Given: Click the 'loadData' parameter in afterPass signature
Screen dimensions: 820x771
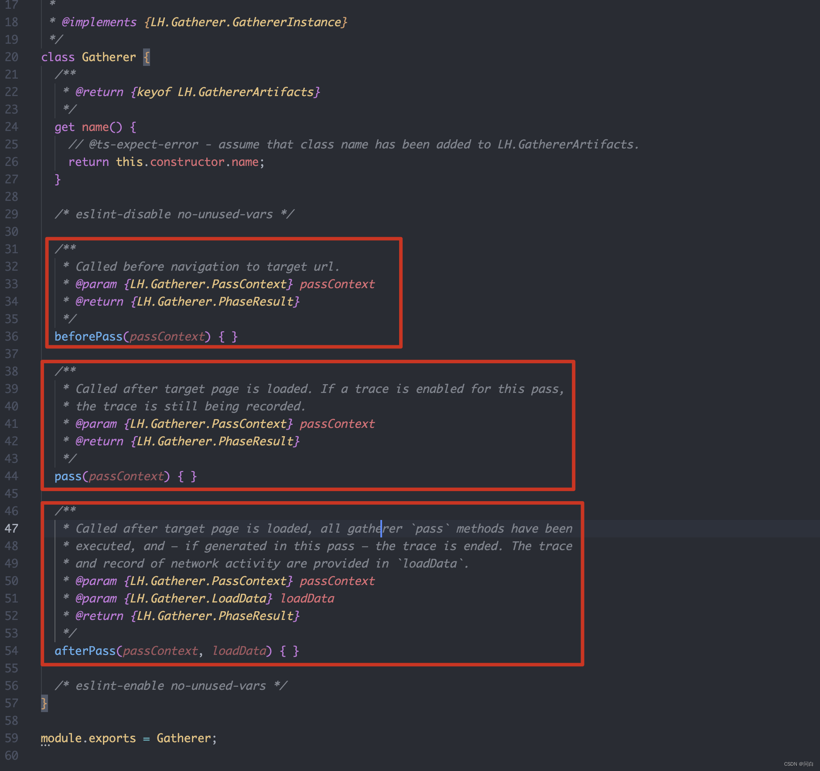Looking at the screenshot, I should click(239, 651).
